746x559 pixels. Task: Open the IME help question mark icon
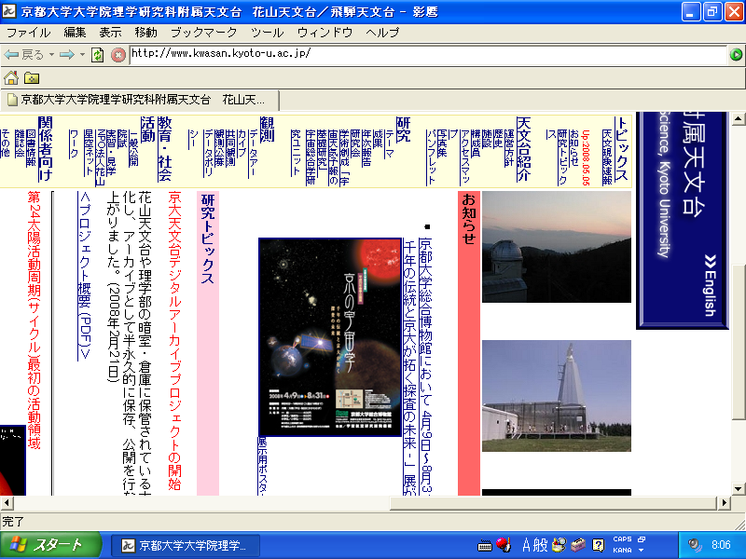pyautogui.click(x=598, y=545)
